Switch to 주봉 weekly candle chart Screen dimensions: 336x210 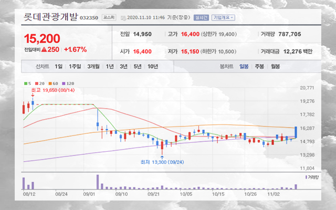tap(259, 67)
